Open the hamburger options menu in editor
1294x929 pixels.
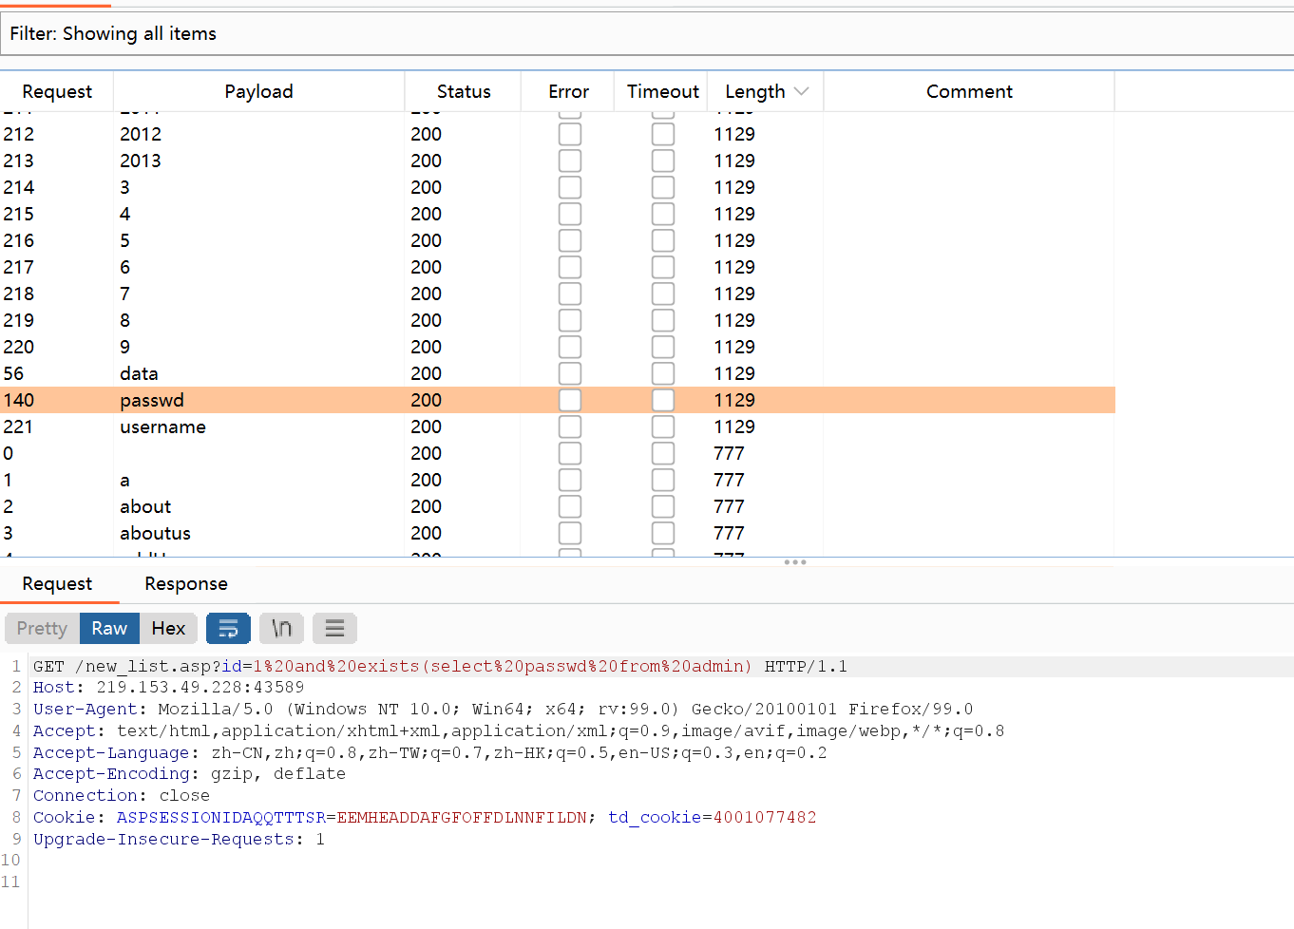pos(334,628)
